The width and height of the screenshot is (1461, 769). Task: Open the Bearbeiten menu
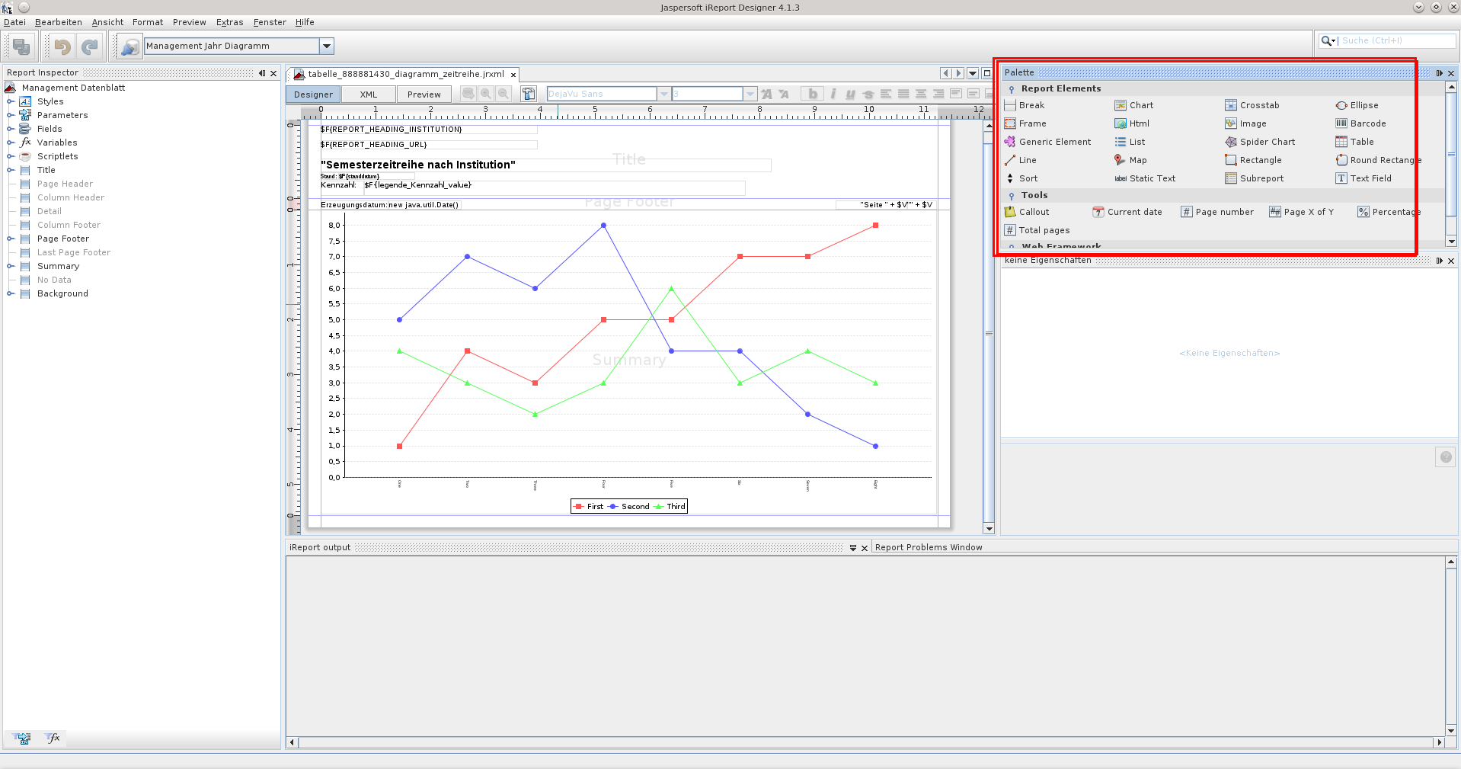point(59,22)
